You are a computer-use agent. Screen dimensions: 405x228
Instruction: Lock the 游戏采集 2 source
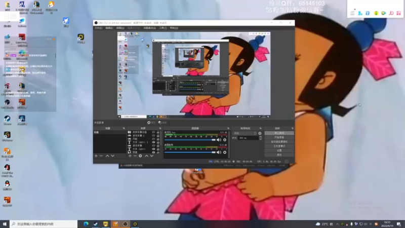[x=158, y=135]
